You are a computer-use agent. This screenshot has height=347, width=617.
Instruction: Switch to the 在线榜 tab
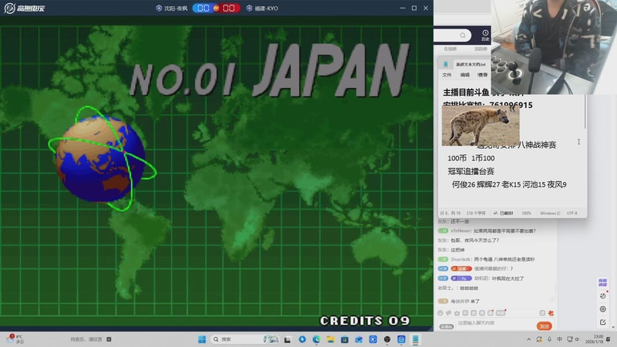click(x=450, y=49)
